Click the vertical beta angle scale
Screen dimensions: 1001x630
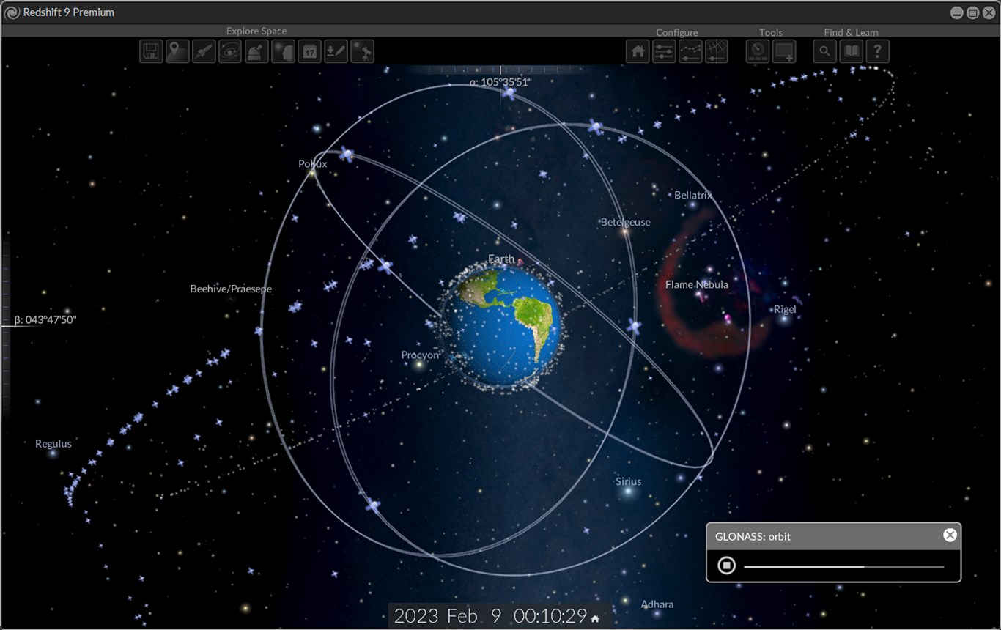click(6, 326)
